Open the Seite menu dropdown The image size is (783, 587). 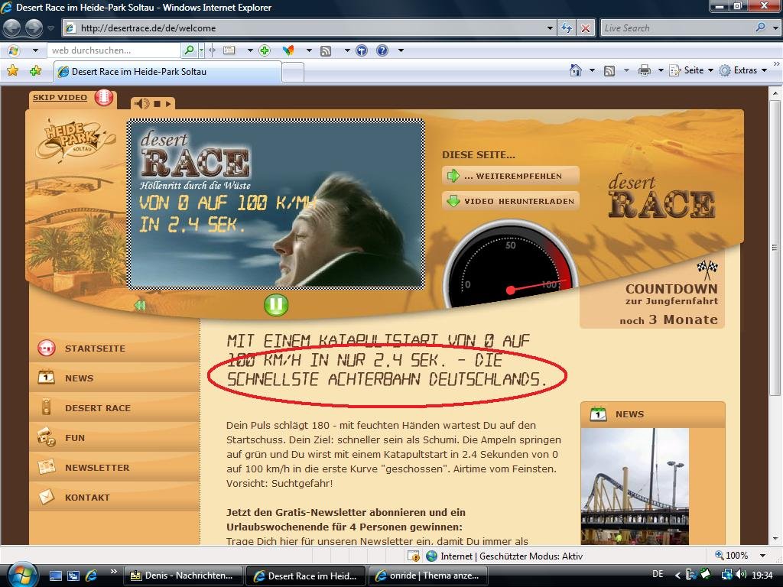(x=710, y=70)
